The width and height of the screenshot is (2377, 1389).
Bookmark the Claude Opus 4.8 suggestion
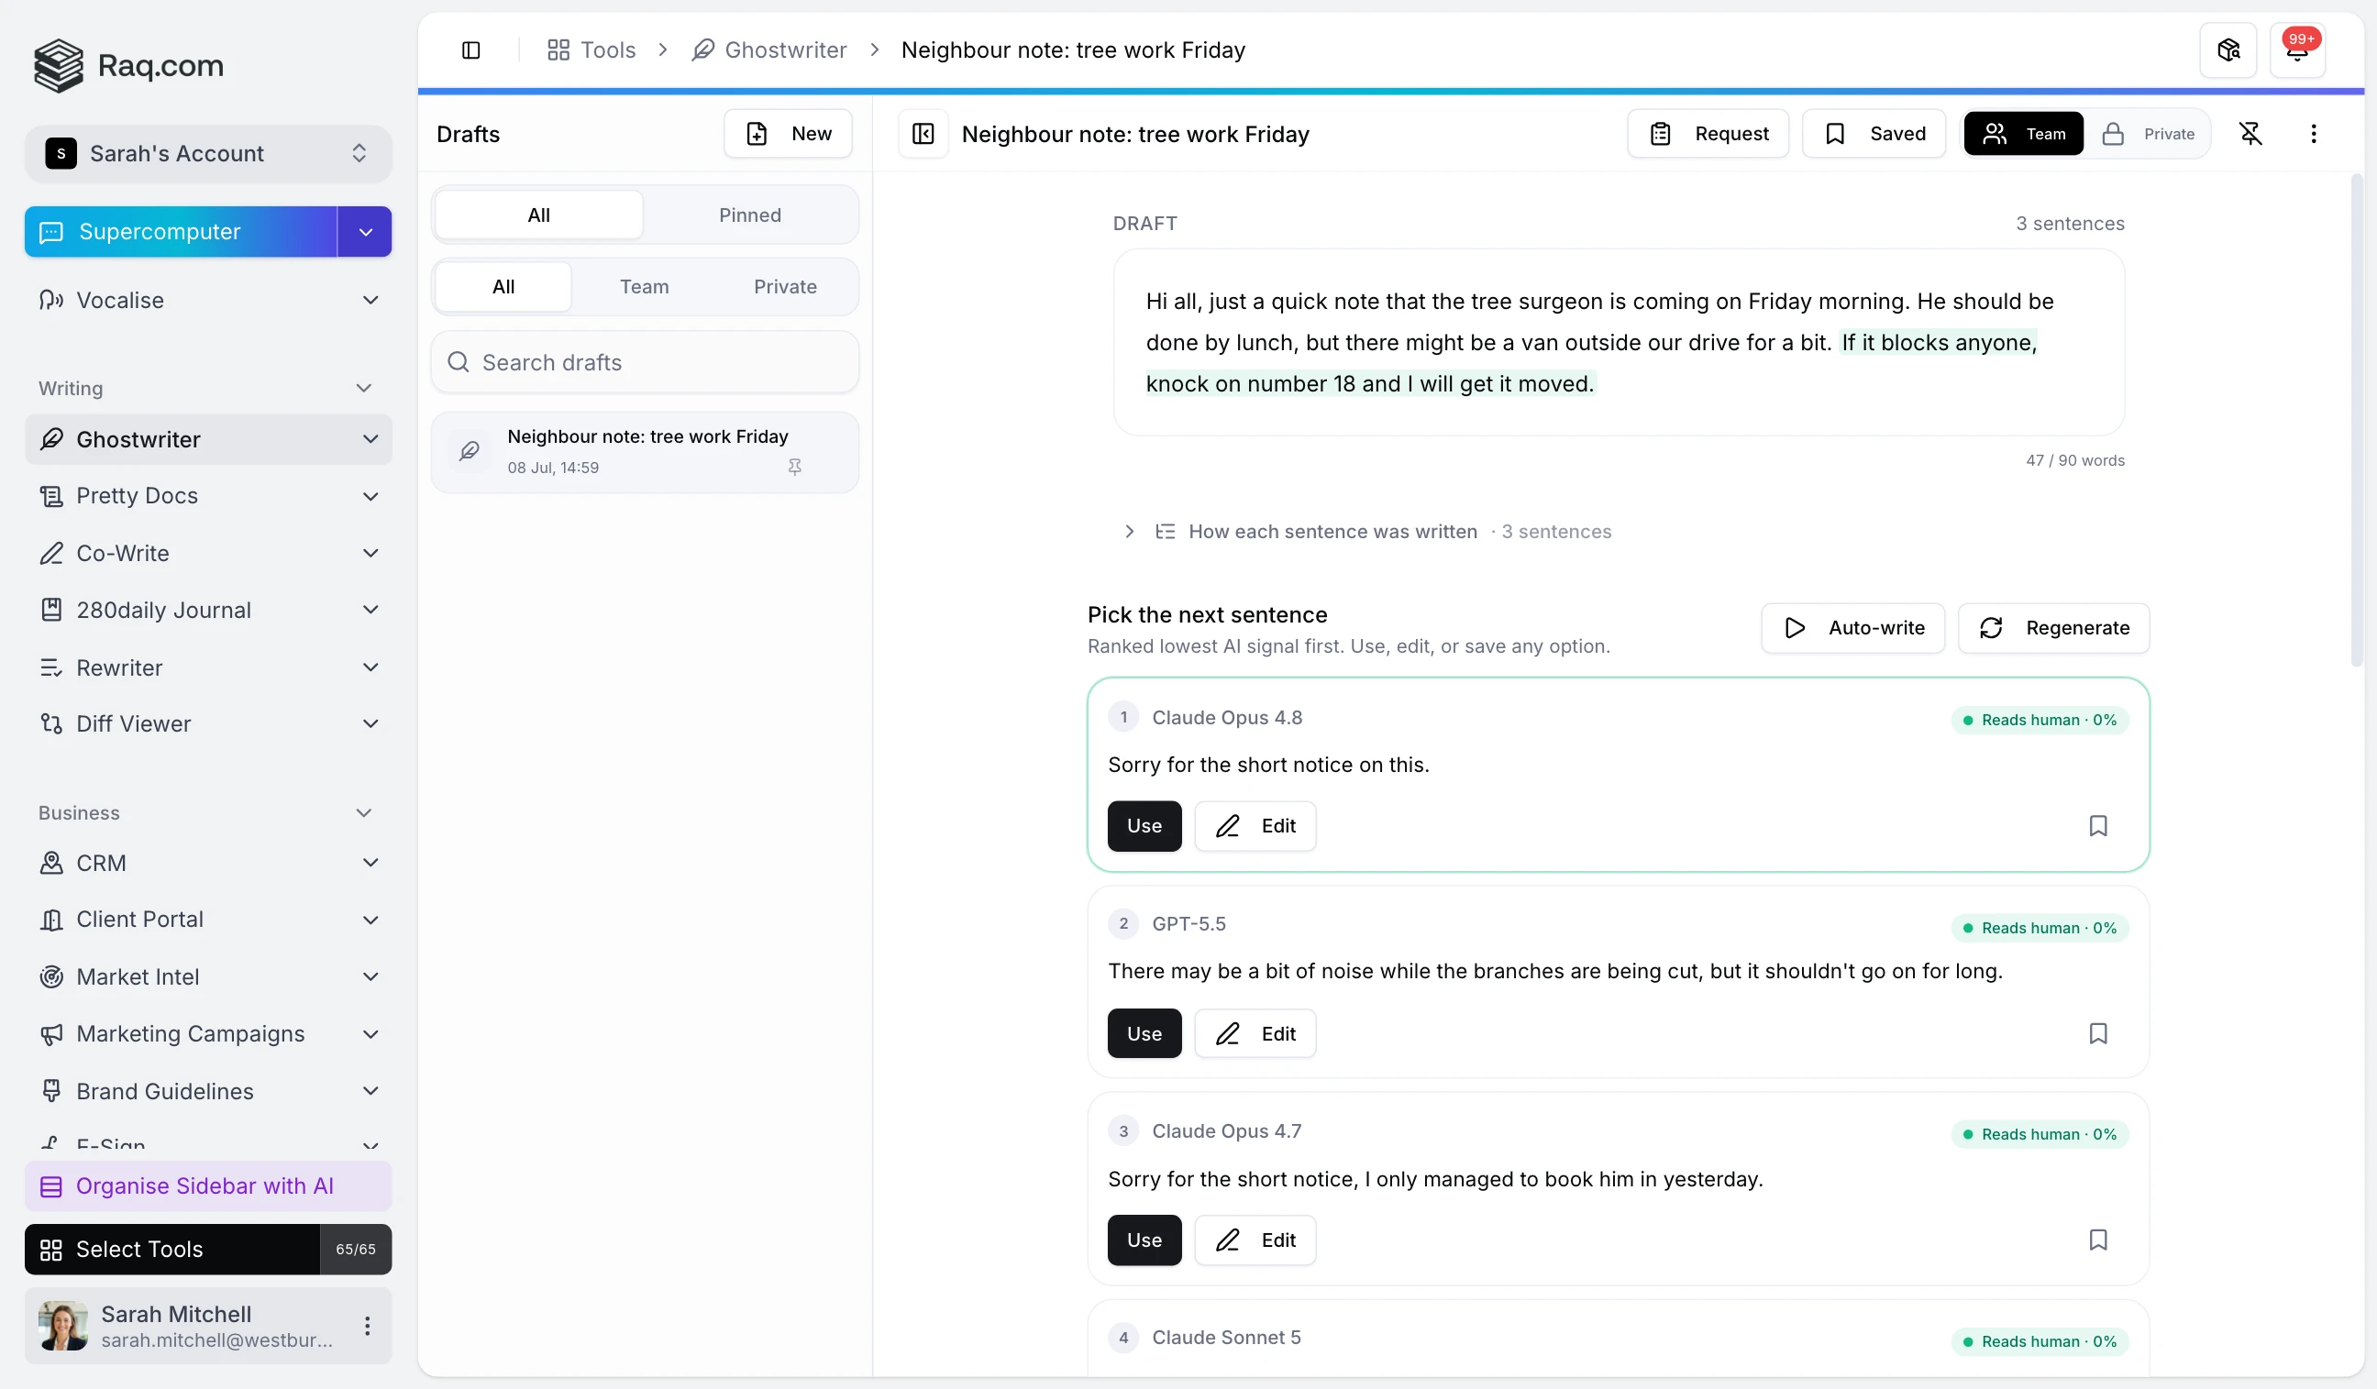point(2098,826)
